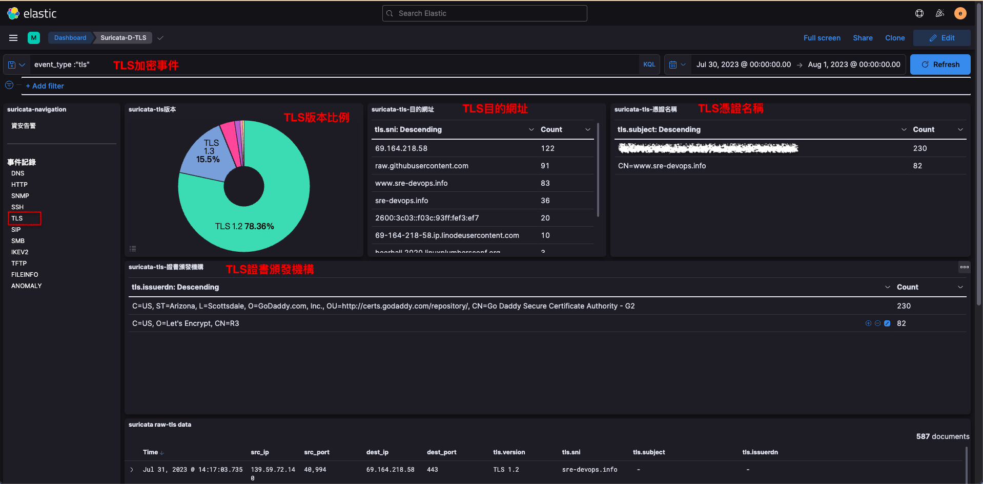Viewport: 983px width, 484px height.
Task: Open the M space selector
Action: pos(34,38)
